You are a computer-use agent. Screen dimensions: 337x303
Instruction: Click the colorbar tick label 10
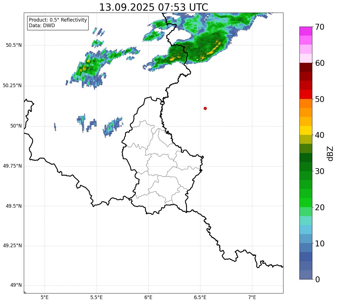pyautogui.click(x=320, y=244)
